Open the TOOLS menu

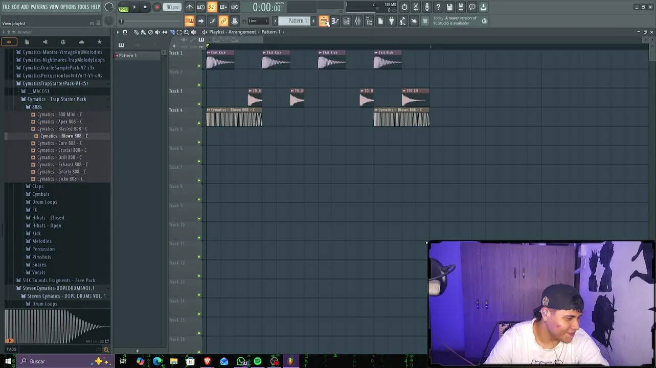[x=83, y=7]
